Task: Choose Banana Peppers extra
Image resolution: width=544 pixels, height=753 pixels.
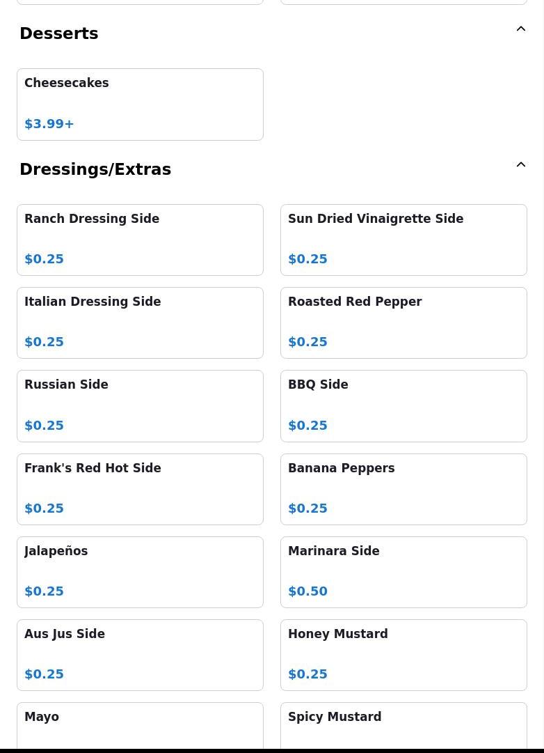Action: tap(403, 490)
